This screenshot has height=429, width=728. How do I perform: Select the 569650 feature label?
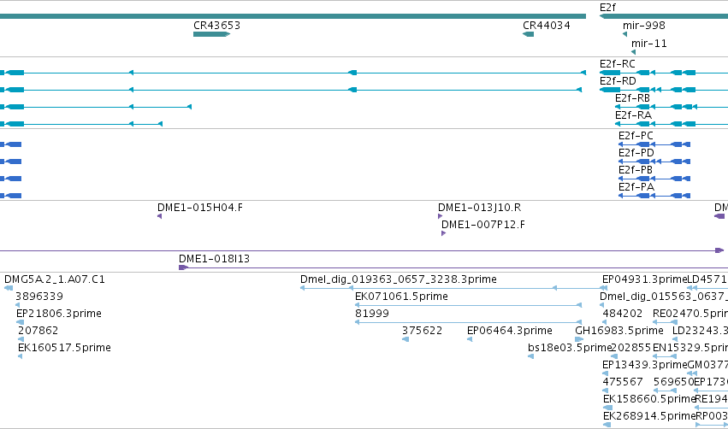674,382
